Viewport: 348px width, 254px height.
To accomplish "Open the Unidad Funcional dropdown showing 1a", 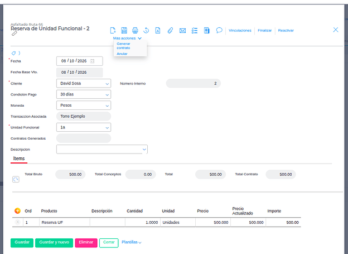I will pyautogui.click(x=84, y=127).
